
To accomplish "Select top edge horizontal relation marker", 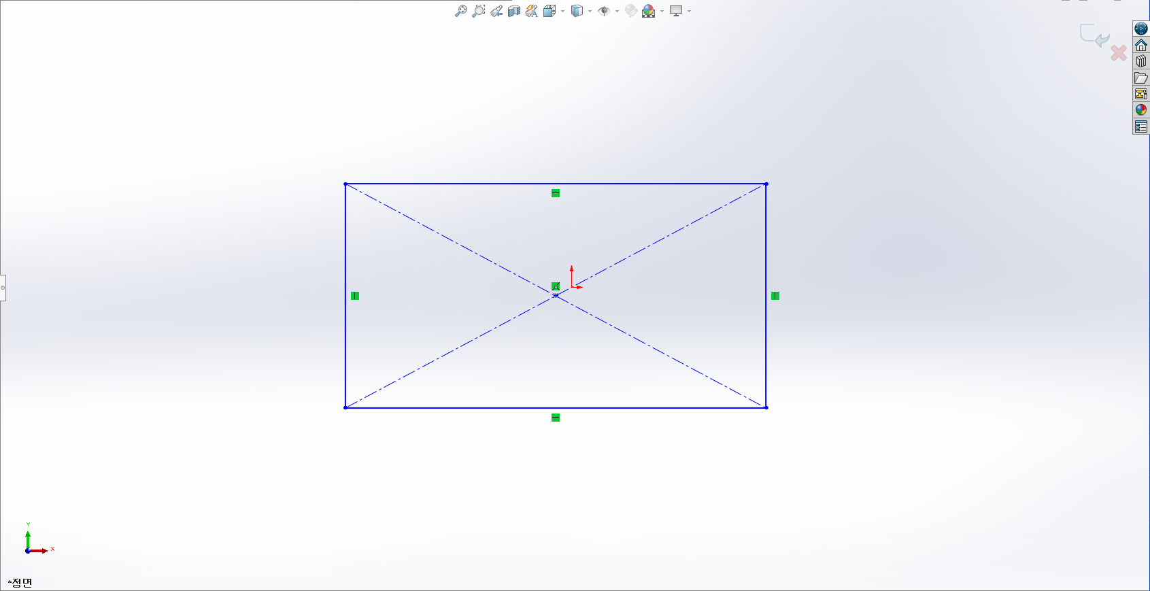I will pyautogui.click(x=556, y=193).
